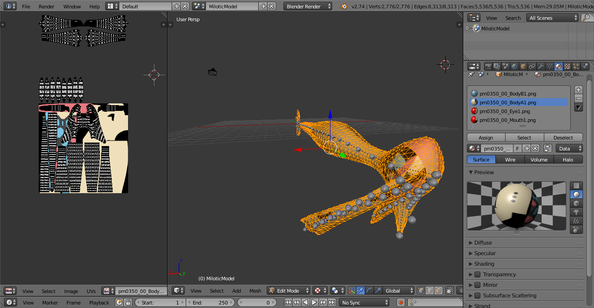Image resolution: width=594 pixels, height=308 pixels.
Task: Open the Constraints properties tab (chain icon)
Action: pyautogui.click(x=532, y=66)
